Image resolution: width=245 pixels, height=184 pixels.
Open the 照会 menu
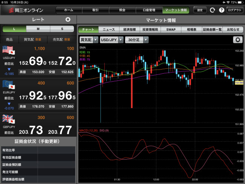click(122, 10)
